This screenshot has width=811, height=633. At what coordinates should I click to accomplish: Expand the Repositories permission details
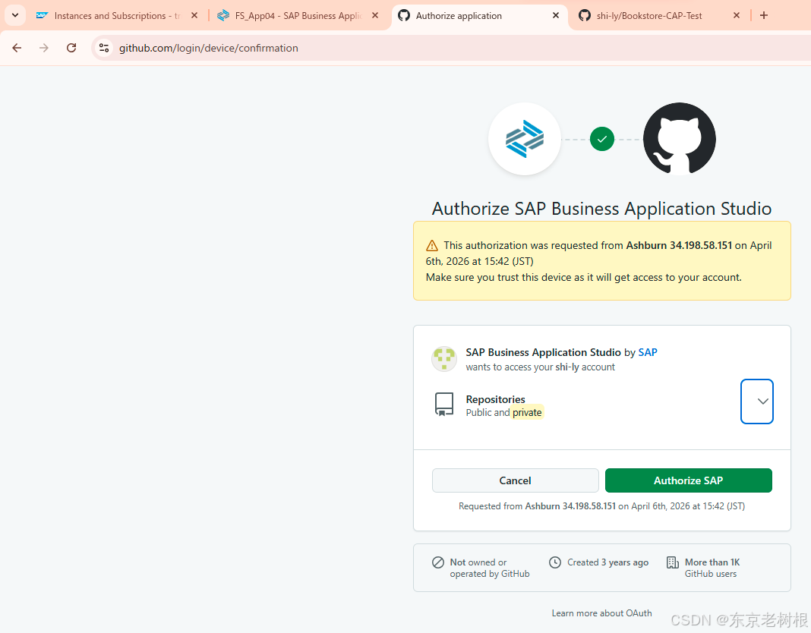756,402
